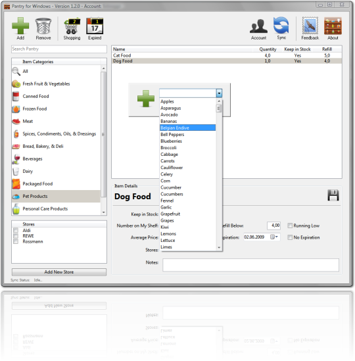Open the expiration date picker dropdown
The height and width of the screenshot is (361, 355).
coord(274,237)
